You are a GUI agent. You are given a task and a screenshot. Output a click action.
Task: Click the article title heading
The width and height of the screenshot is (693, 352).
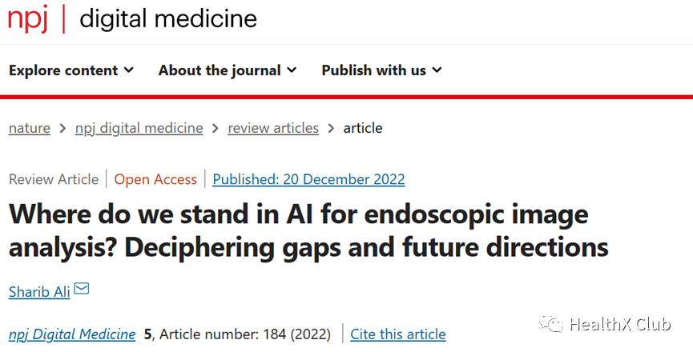tap(308, 230)
